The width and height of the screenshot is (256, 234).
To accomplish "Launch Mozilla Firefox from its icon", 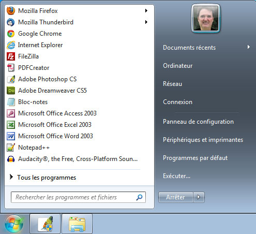I will pyautogui.click(x=11, y=11).
